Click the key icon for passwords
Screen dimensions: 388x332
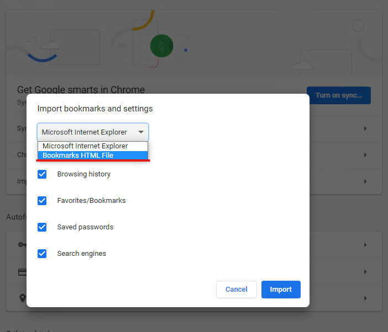click(22, 245)
